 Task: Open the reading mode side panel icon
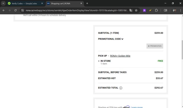click(x=165, y=10)
